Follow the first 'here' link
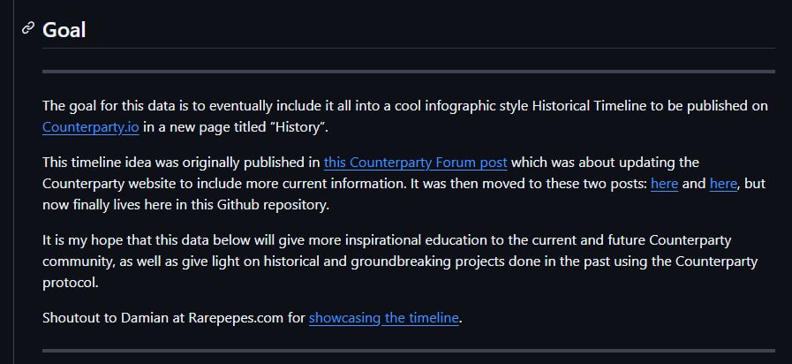 coord(664,184)
